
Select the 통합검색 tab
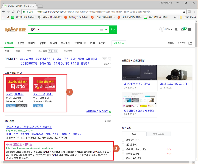tap(9, 43)
